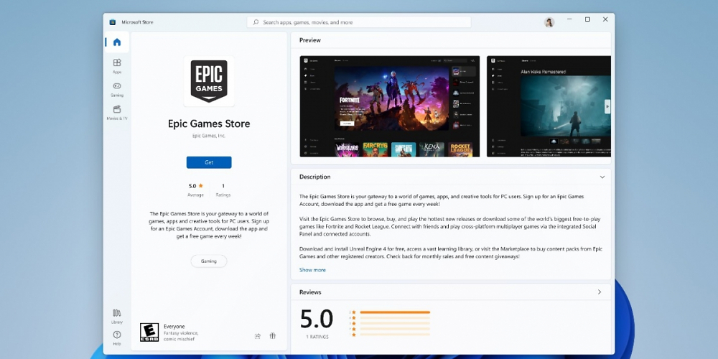This screenshot has width=718, height=359.
Task: Click the 4-star rating bar in Reviews
Action: (x=395, y=318)
